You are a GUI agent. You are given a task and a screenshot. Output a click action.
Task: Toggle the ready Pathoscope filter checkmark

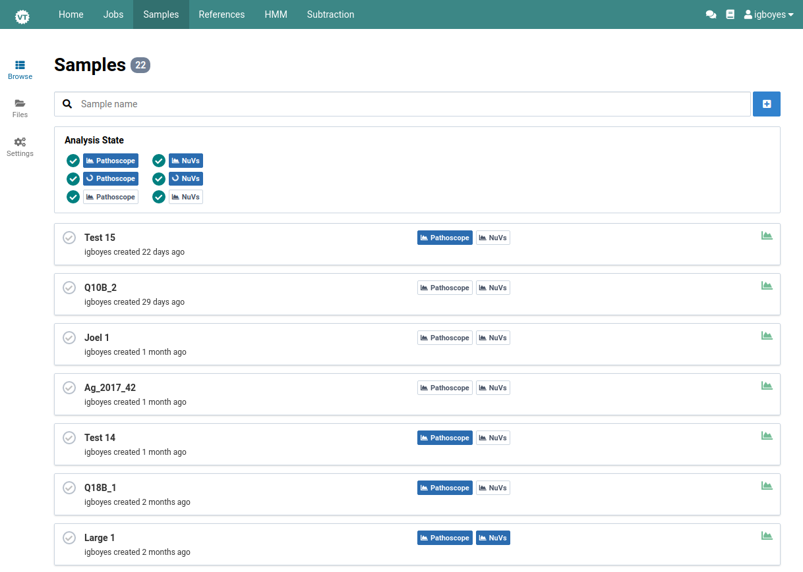pos(73,161)
